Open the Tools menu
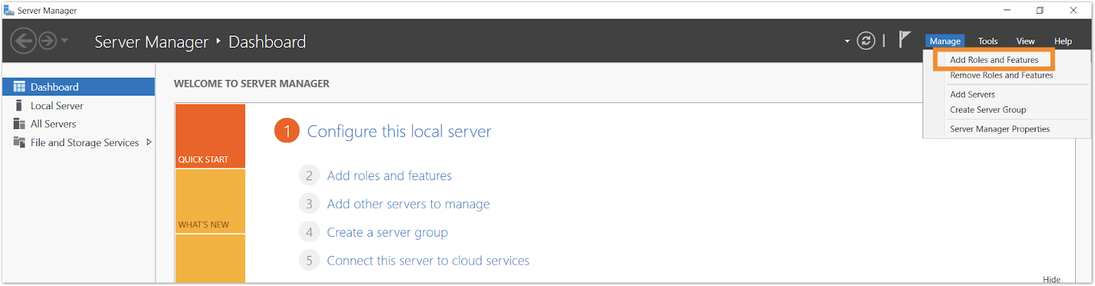The height and width of the screenshot is (286, 1095). (988, 41)
